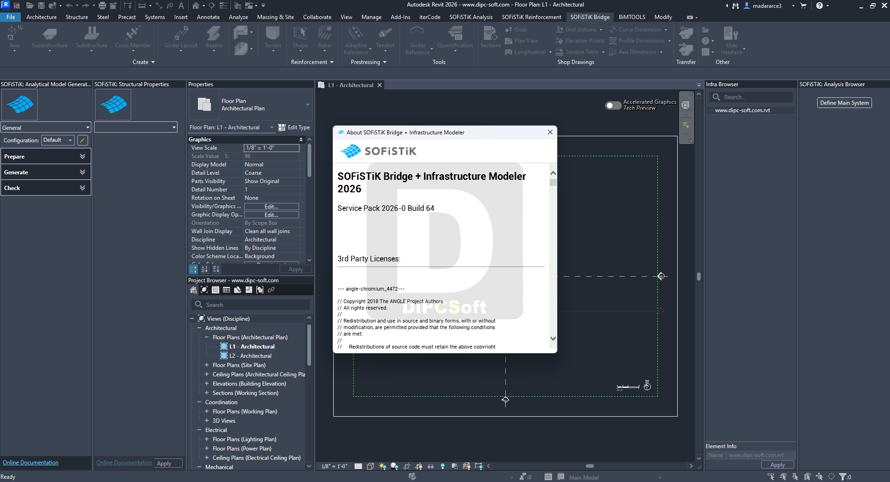This screenshot has width=890, height=482.
Task: Select Detail Level icon in view control bar
Action: tap(358, 466)
